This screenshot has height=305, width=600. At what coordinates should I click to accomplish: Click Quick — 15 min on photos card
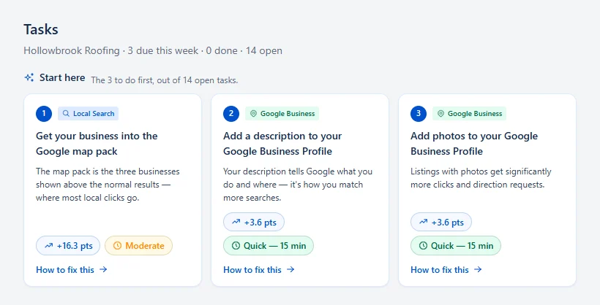[456, 245]
